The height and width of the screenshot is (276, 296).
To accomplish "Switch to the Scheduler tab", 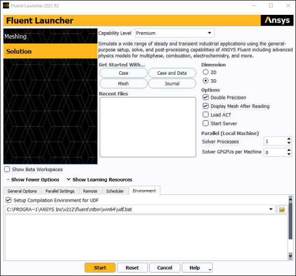I will (115, 191).
